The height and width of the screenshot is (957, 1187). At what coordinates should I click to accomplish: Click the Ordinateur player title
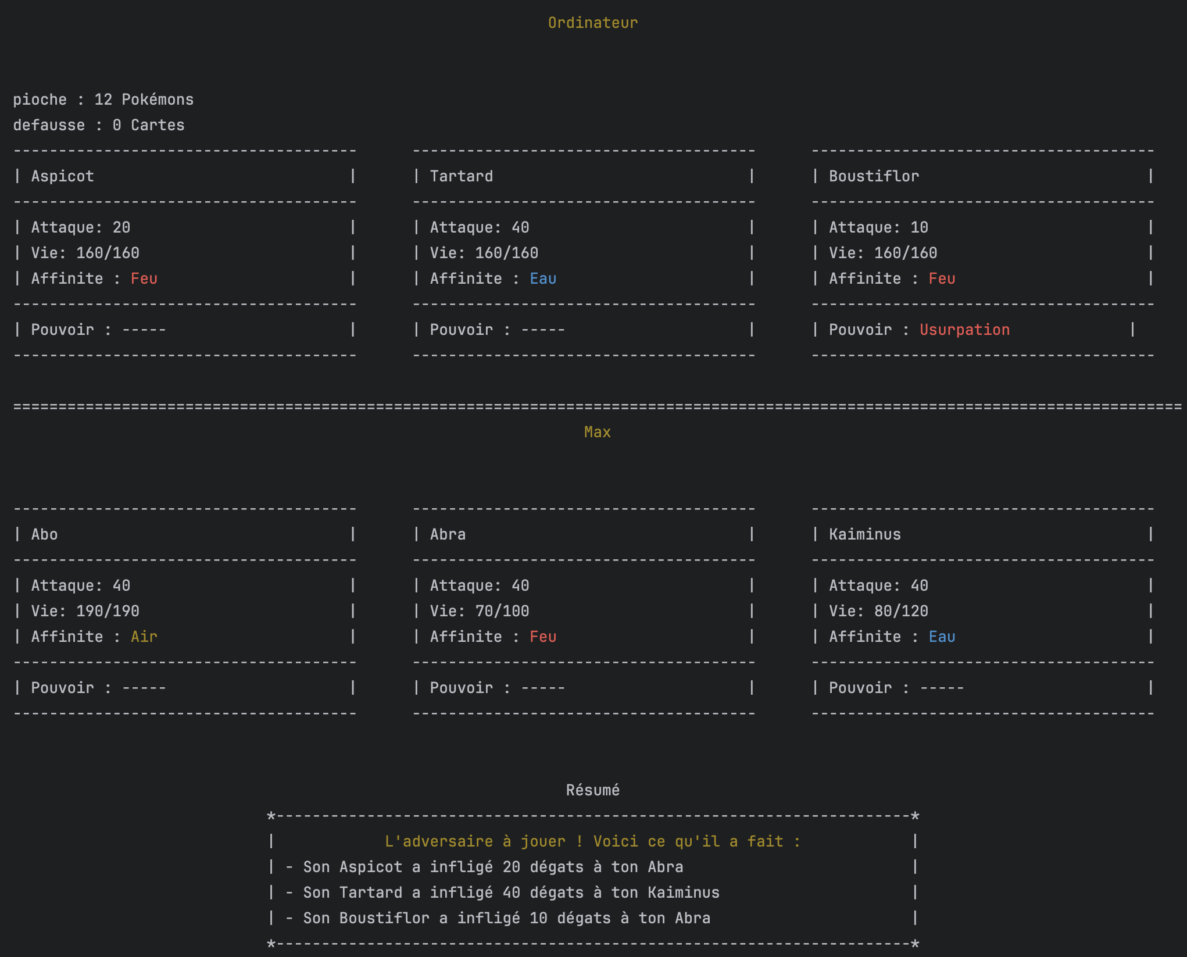(593, 23)
